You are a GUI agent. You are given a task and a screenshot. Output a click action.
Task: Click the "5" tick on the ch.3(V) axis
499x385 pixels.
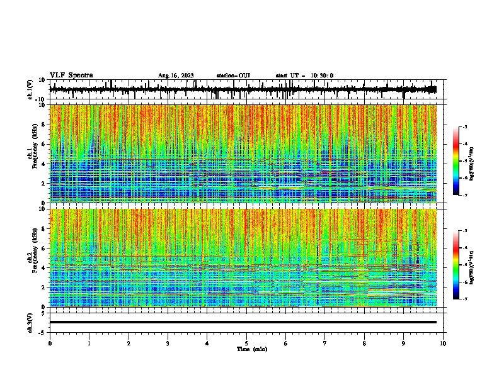tap(43, 313)
